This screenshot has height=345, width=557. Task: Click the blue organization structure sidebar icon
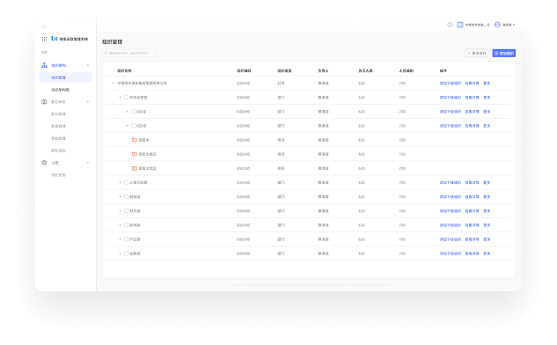coord(44,65)
